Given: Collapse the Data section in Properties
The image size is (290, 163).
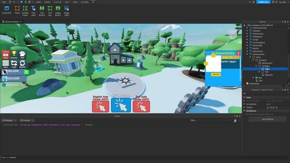Looking at the screenshot, I should pyautogui.click(x=244, y=97).
